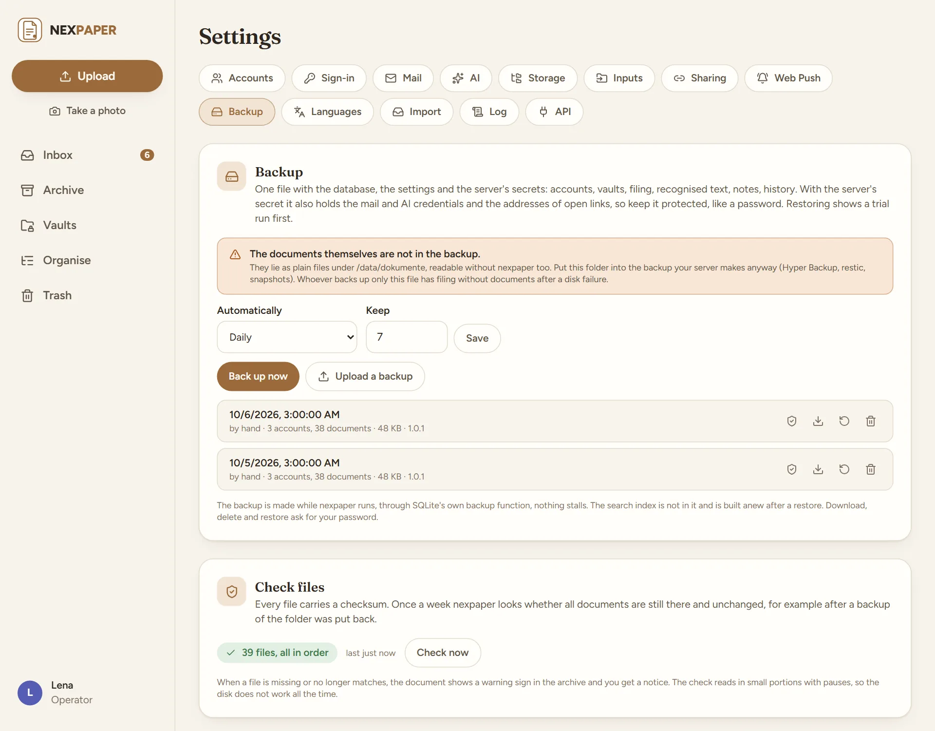Start a backup with Back up now
Image resolution: width=935 pixels, height=731 pixels.
258,376
